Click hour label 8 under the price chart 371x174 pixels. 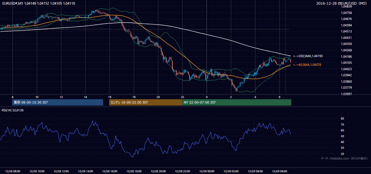click(12, 97)
